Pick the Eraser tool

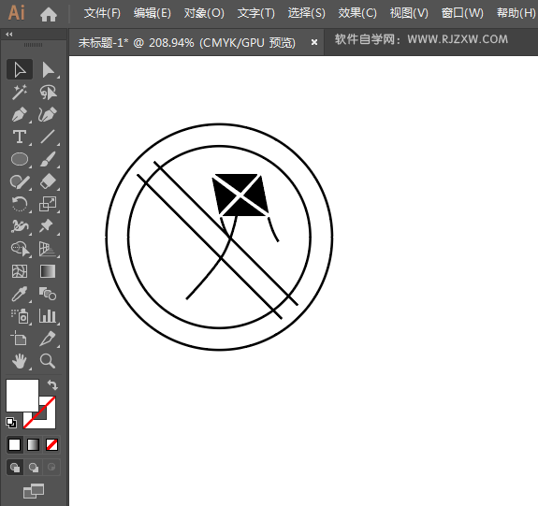pyautogui.click(x=48, y=181)
